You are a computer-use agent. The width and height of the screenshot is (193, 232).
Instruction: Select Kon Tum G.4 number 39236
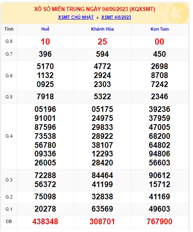(159, 109)
